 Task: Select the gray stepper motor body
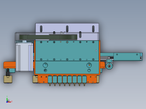24,57
